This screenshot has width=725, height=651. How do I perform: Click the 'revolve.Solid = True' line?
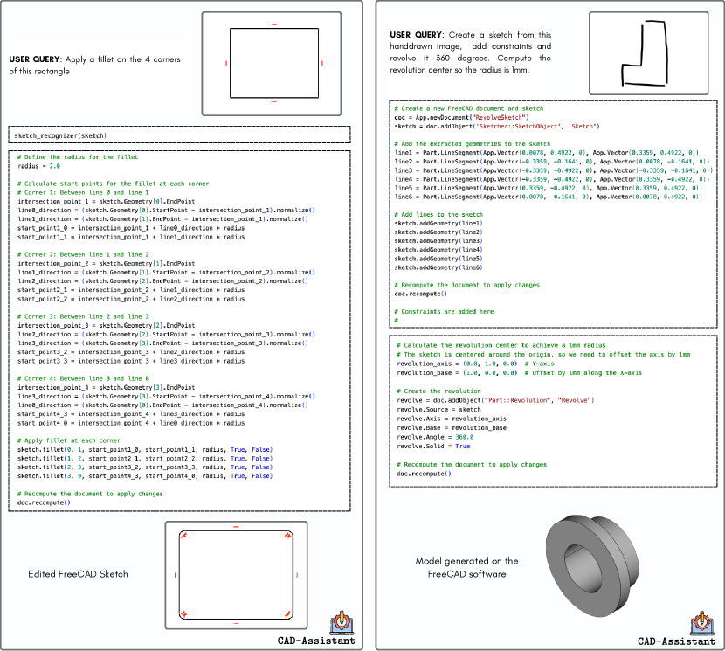pos(433,447)
